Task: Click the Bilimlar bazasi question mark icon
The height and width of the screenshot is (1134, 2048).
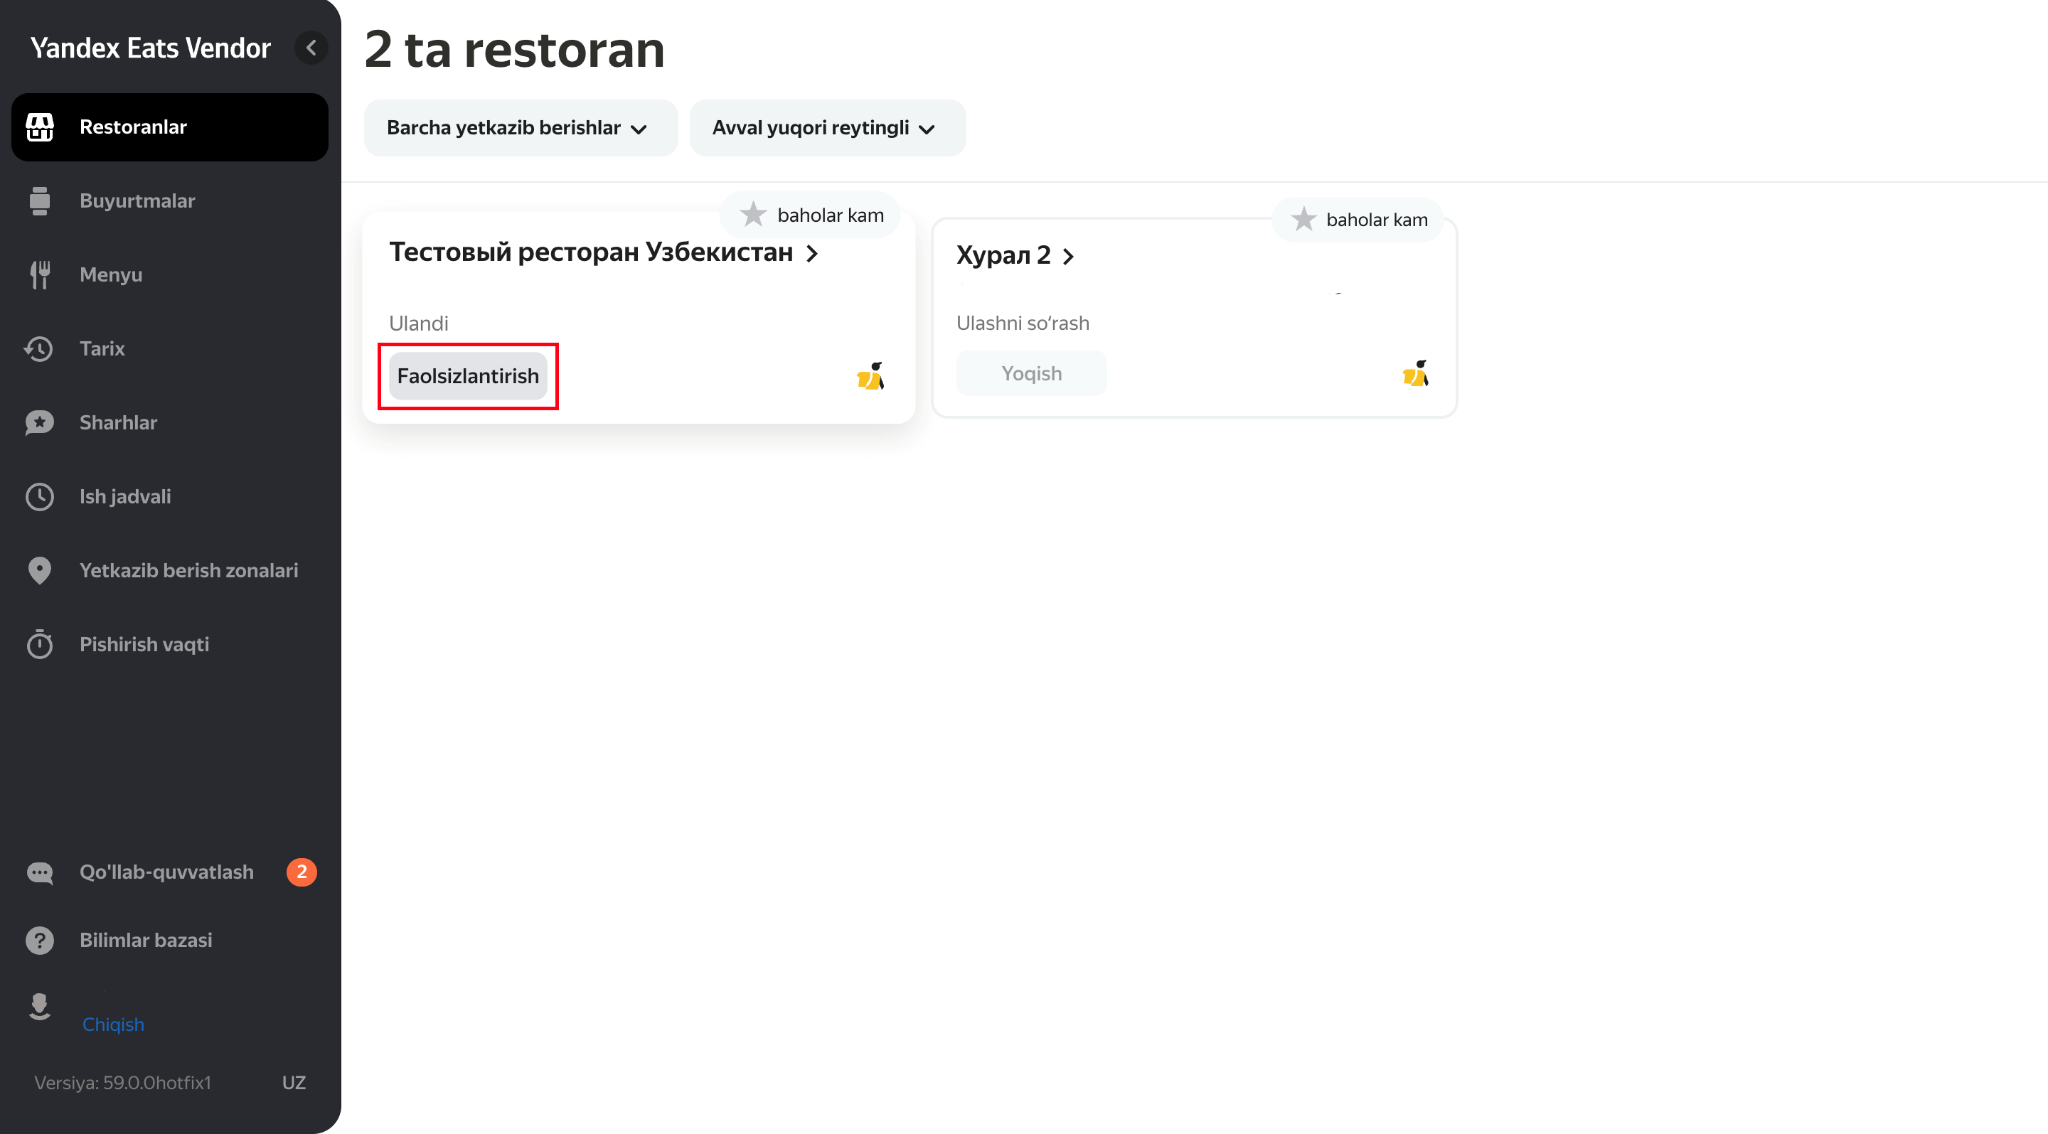Action: [40, 941]
